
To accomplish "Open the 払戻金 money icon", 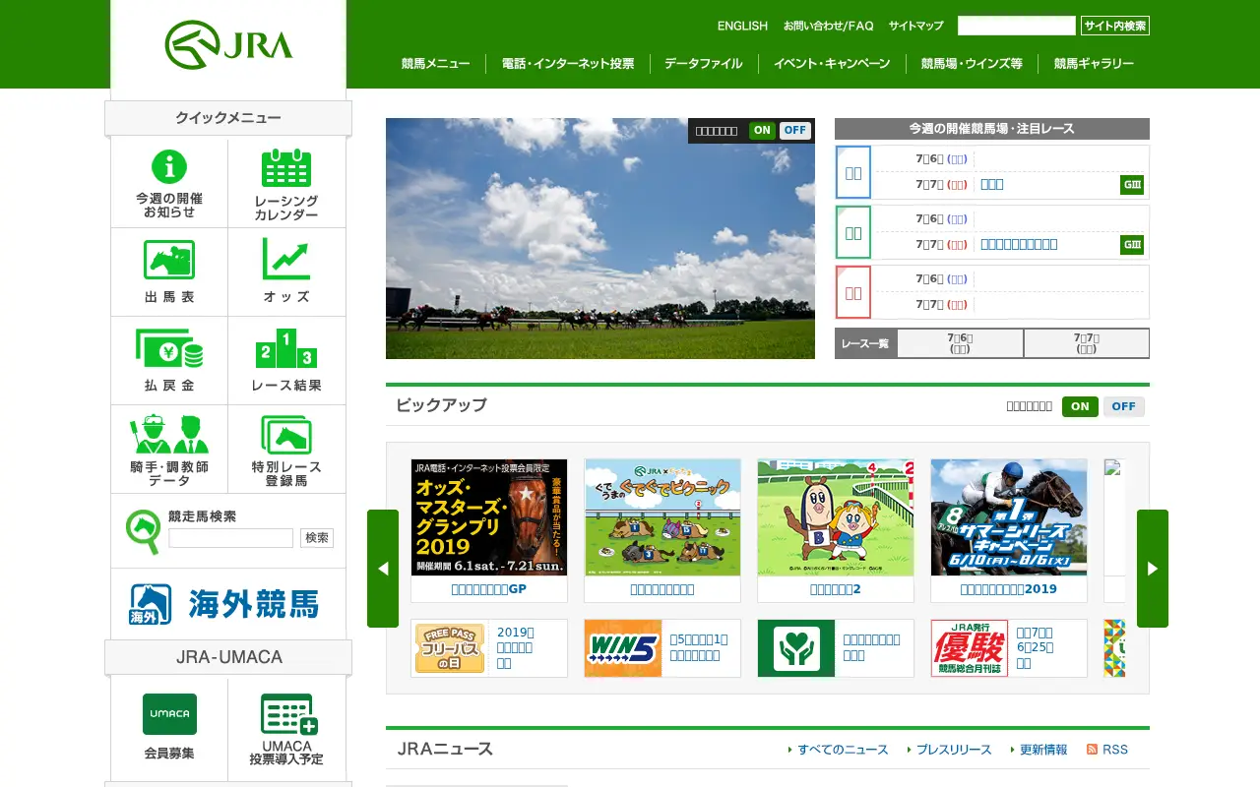I will (169, 360).
